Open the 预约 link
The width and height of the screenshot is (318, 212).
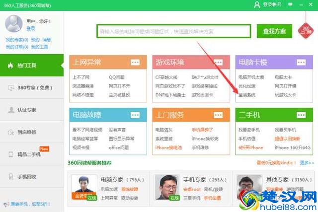(35, 40)
